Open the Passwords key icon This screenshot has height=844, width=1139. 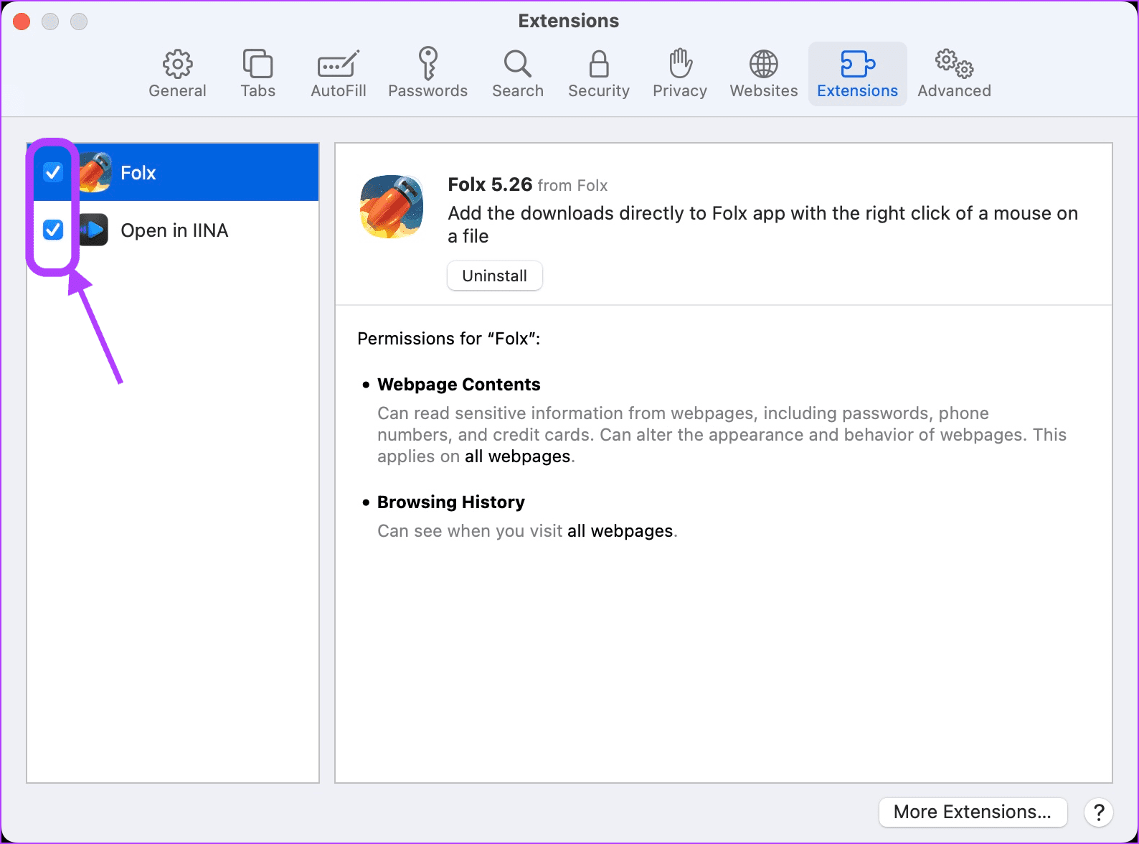(428, 63)
